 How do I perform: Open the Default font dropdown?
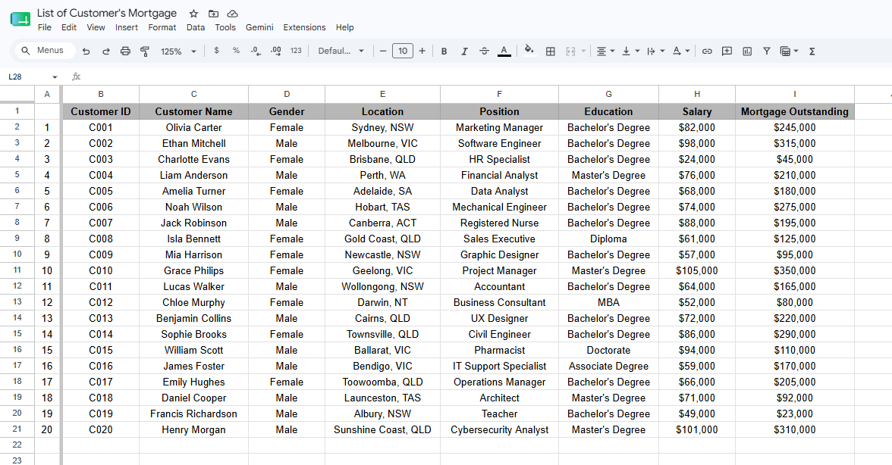[341, 51]
